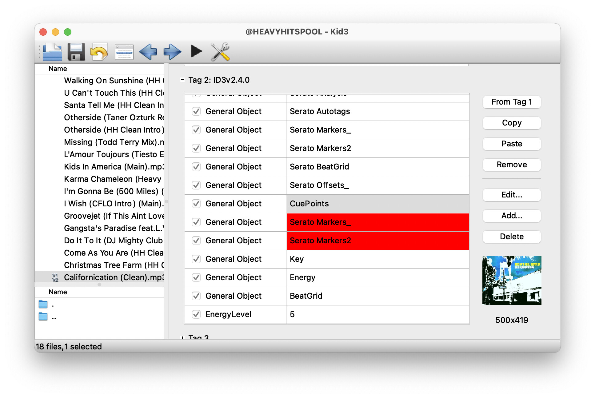Click the Copy button

512,123
